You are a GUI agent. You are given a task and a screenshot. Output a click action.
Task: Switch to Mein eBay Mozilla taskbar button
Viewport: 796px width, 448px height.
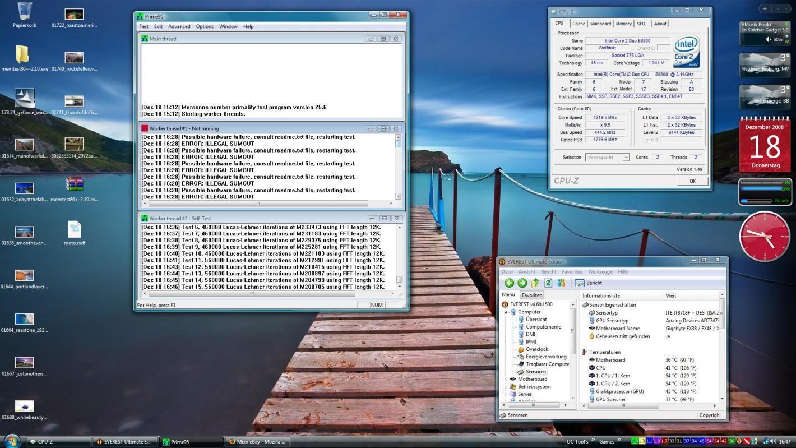pos(257,442)
